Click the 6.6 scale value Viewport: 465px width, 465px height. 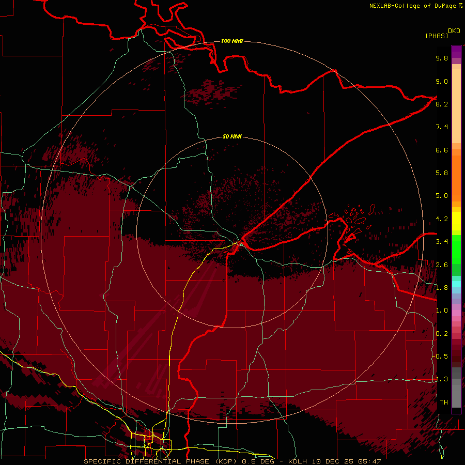pos(442,150)
